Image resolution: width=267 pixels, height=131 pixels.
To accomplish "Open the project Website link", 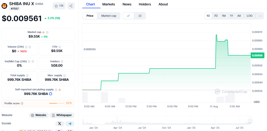I will pyautogui.click(x=39, y=115).
